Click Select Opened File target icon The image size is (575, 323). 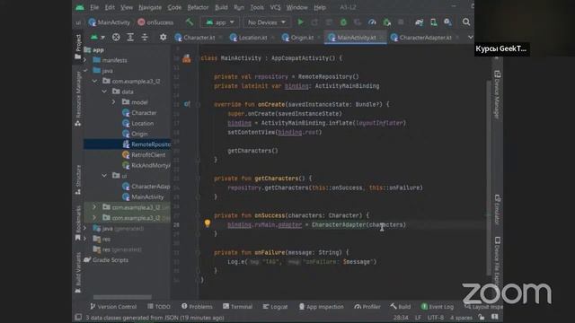point(116,38)
